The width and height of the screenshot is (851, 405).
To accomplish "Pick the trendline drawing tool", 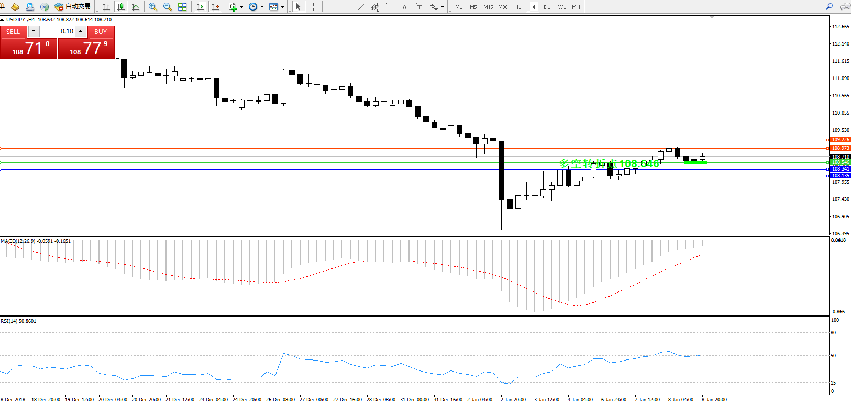I will point(360,7).
